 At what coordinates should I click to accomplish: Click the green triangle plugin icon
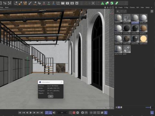(102, 3)
